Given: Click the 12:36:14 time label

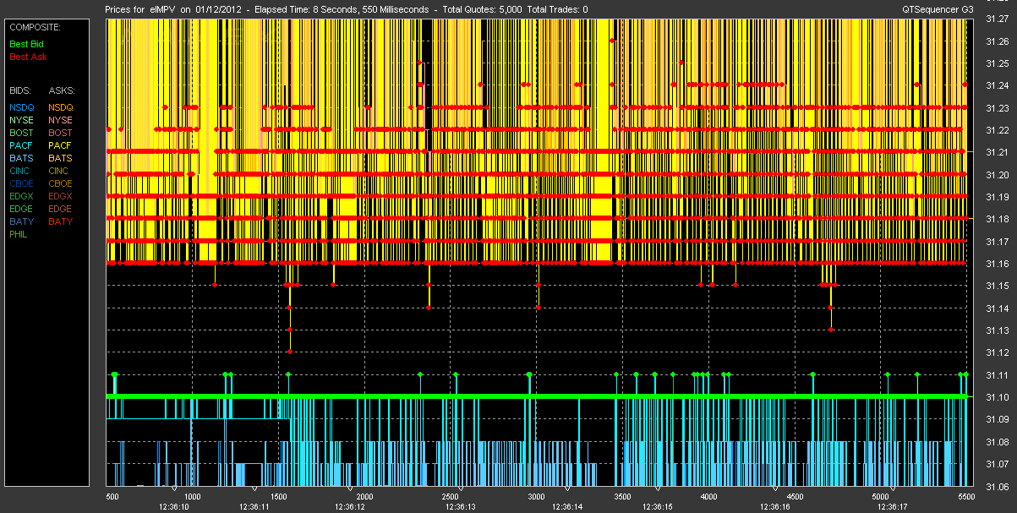Looking at the screenshot, I should (x=567, y=507).
